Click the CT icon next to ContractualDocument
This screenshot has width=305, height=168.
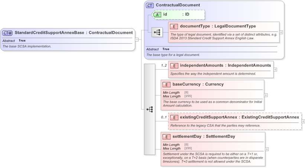(150, 6)
